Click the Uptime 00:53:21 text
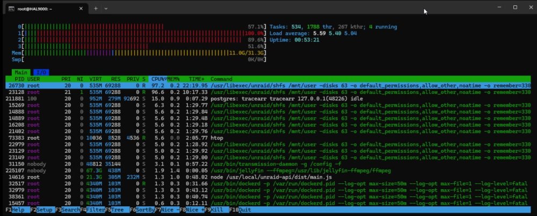 coord(294,40)
